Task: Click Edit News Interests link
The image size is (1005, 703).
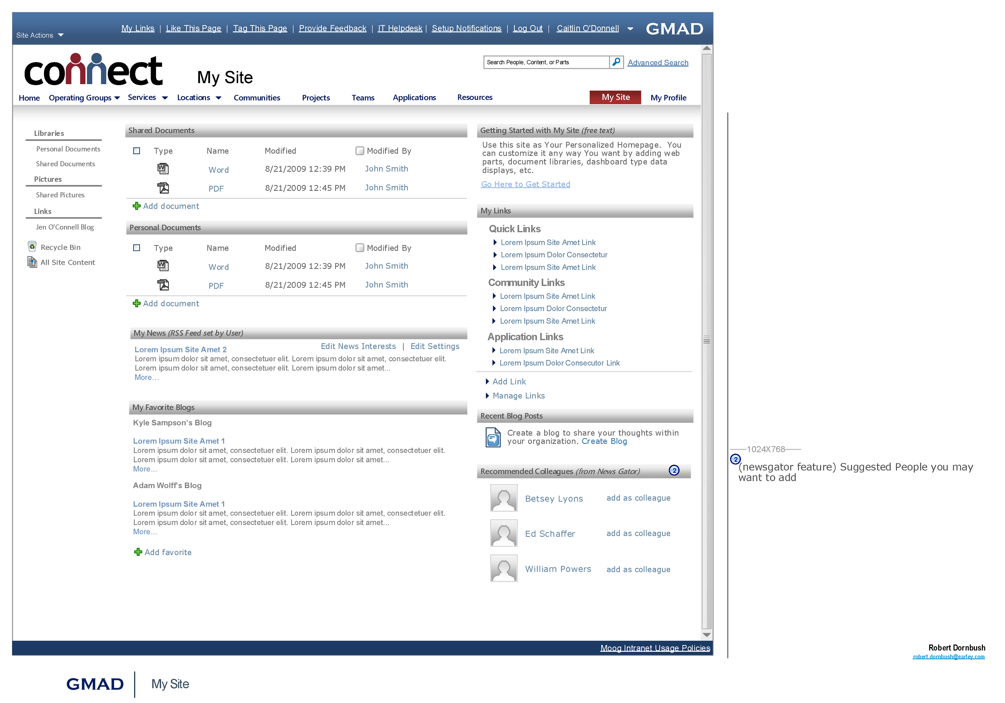Action: click(359, 346)
